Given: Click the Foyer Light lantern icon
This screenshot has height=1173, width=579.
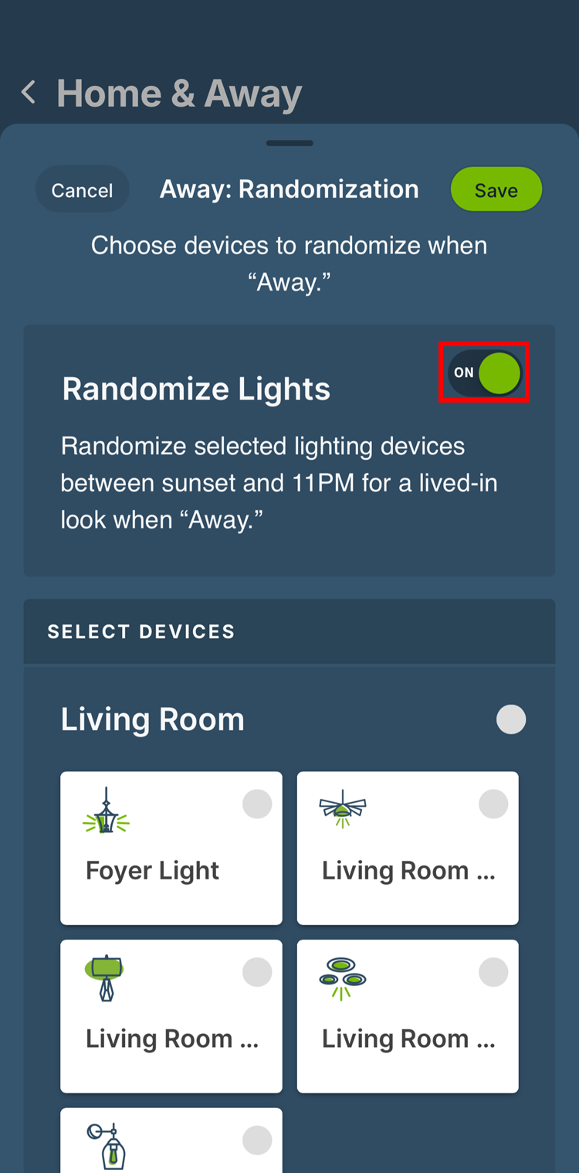Looking at the screenshot, I should coord(106,812).
